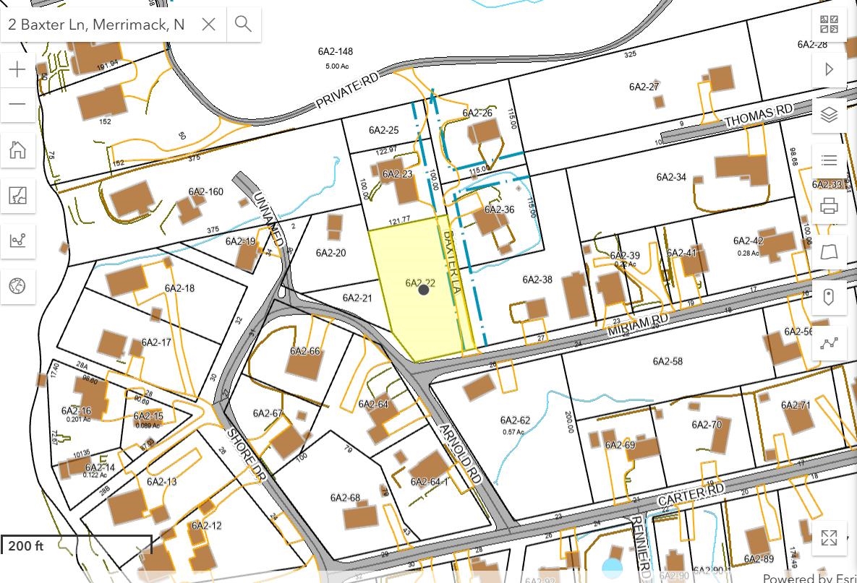Viewport: 857px width, 583px height.
Task: Open the basemap gallery grid
Action: (829, 24)
